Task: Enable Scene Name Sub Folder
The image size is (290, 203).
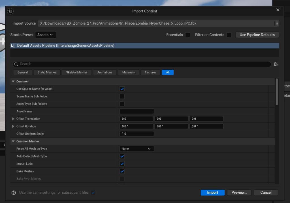Action: pyautogui.click(x=122, y=96)
